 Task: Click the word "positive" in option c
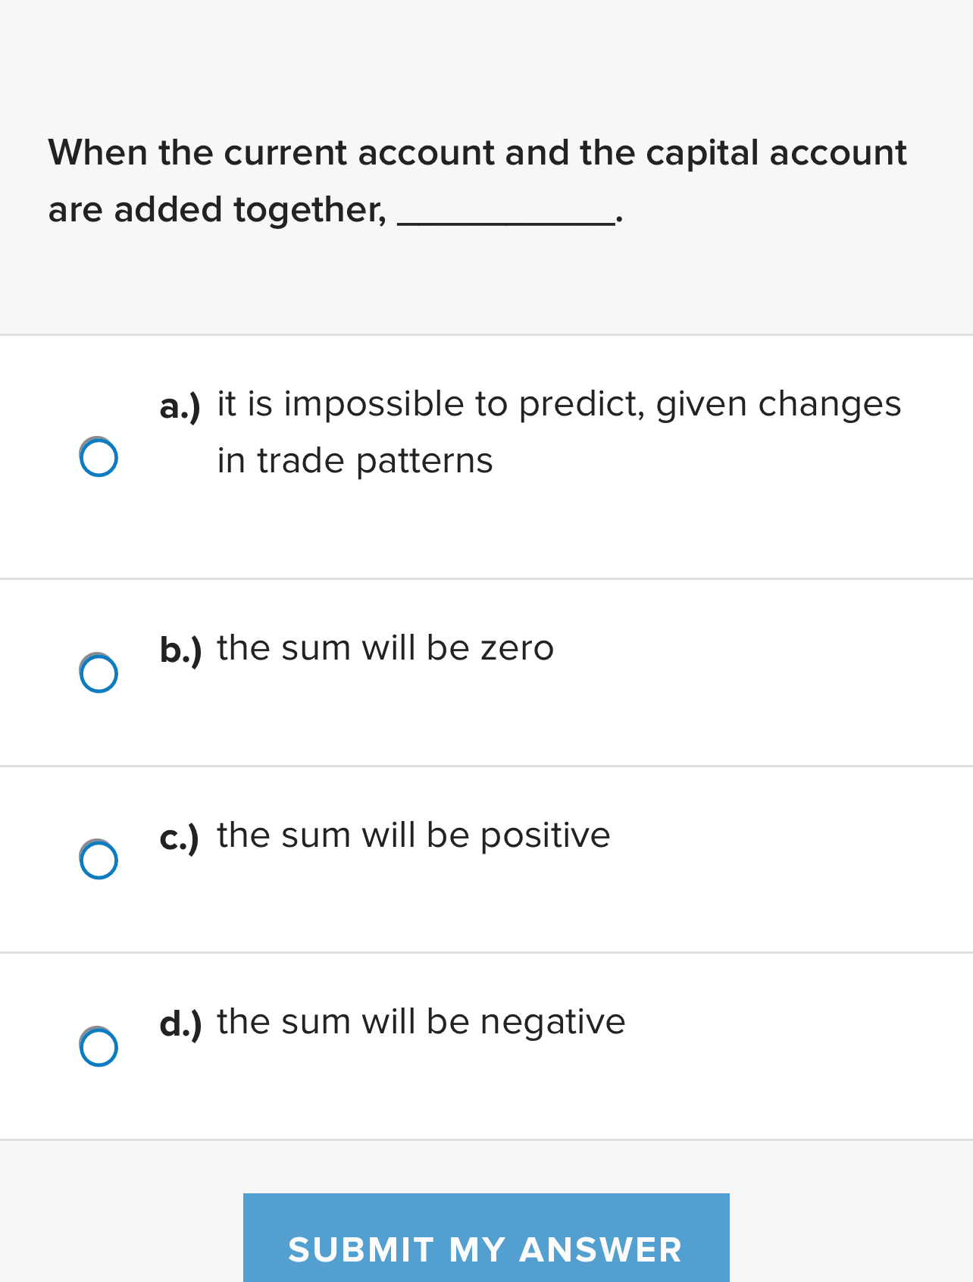pyautogui.click(x=545, y=835)
